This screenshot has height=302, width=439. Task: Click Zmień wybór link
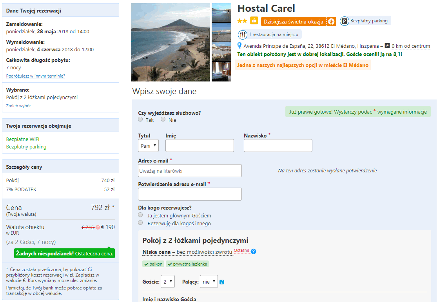tap(18, 106)
